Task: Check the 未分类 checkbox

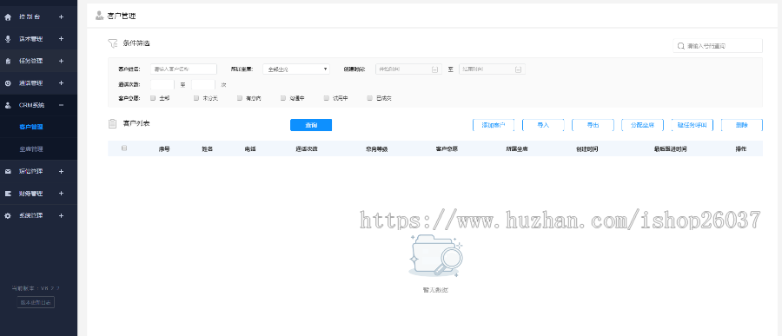Action: click(196, 98)
